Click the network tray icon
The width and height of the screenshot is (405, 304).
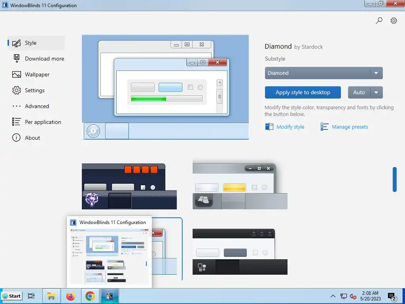(344, 296)
